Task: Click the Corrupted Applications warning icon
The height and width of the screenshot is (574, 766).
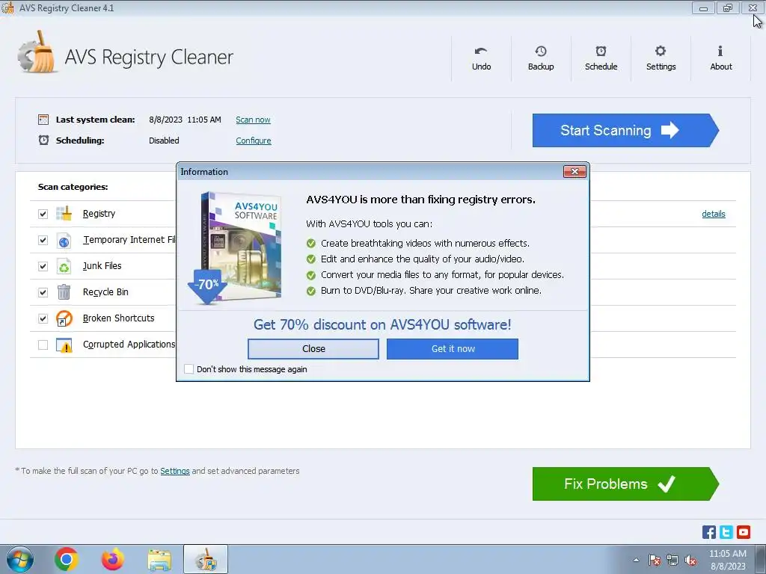Action: tap(64, 345)
